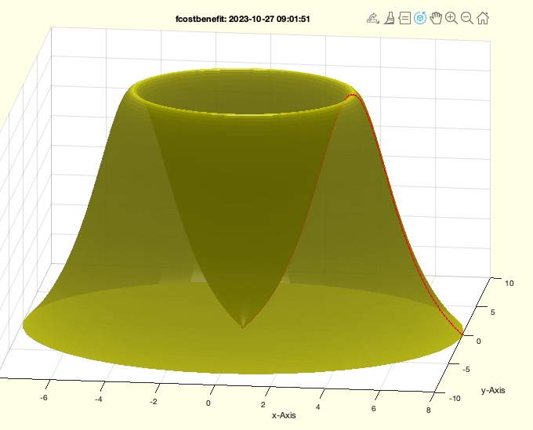The width and height of the screenshot is (533, 430).
Task: Click x-axis tick label 2
Action: tap(263, 403)
